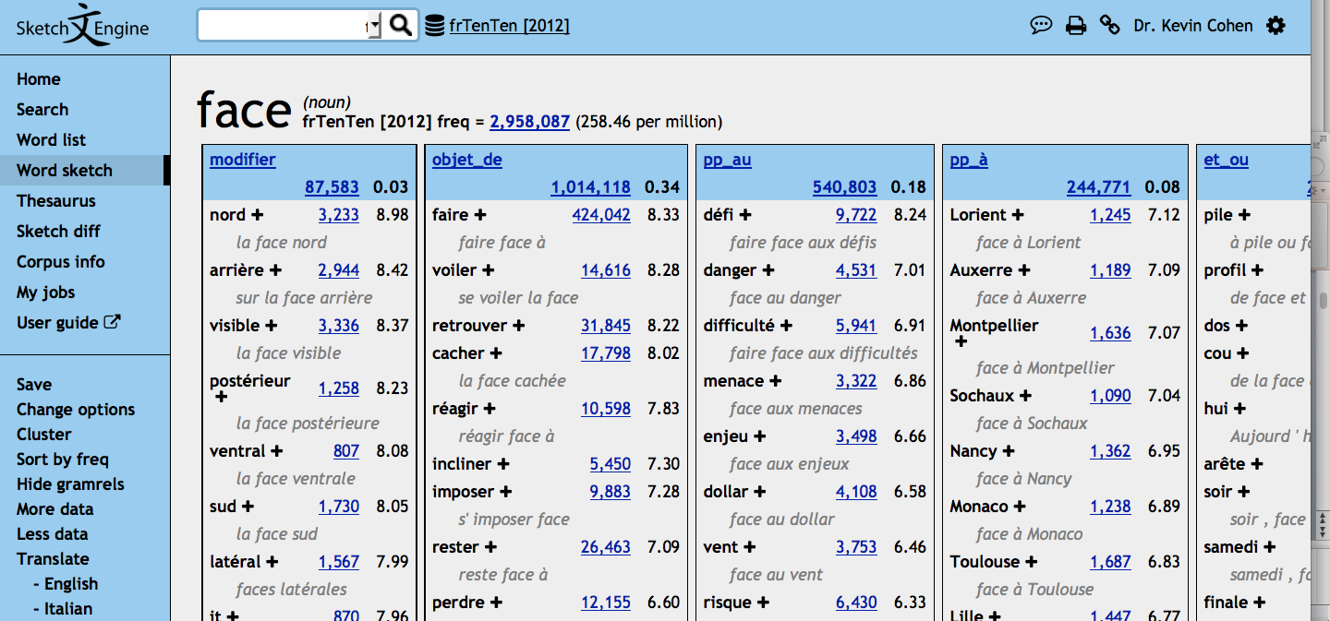The image size is (1330, 621).
Task: Click the permalink chain icon
Action: [1109, 26]
